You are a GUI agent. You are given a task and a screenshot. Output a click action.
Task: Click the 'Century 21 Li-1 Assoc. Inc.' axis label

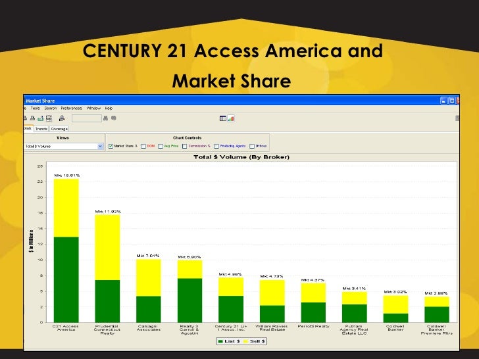[231, 328]
